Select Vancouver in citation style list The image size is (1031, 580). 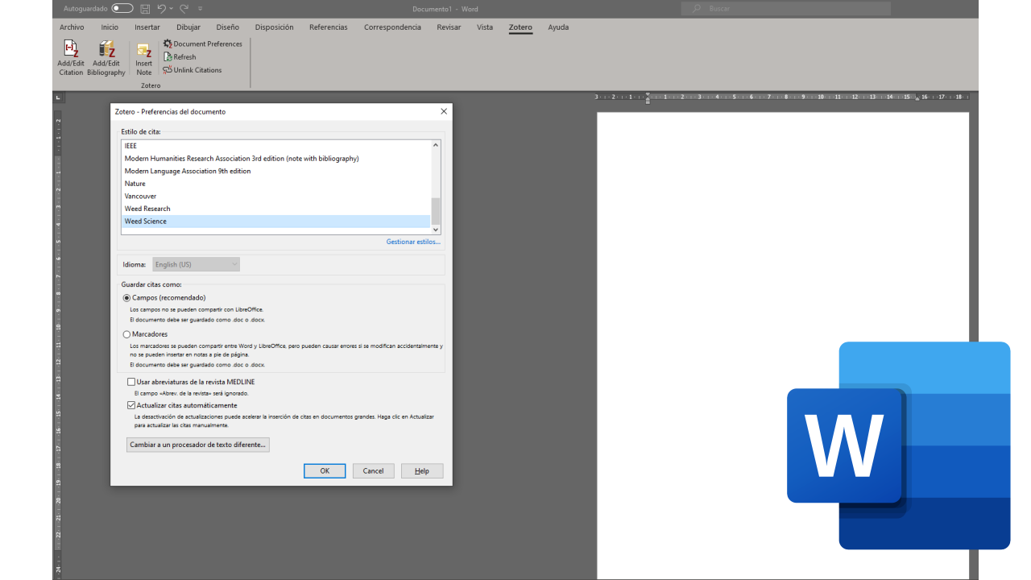(141, 197)
